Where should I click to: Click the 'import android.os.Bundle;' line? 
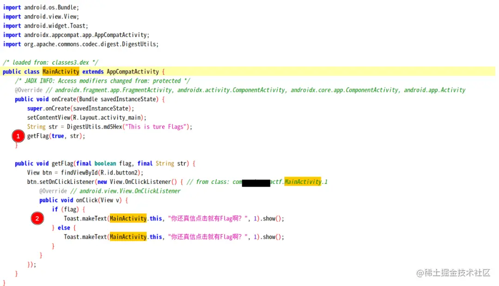click(41, 7)
